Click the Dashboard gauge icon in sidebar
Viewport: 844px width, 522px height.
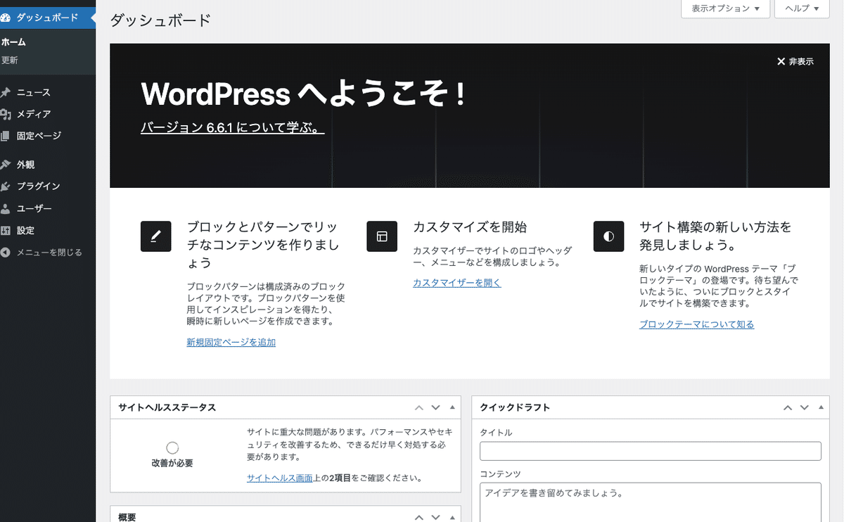(x=5, y=17)
